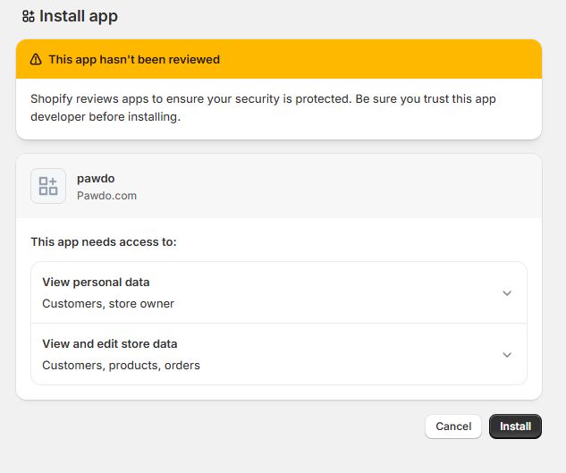Click the Install button
Image resolution: width=566 pixels, height=473 pixels.
[x=515, y=427]
